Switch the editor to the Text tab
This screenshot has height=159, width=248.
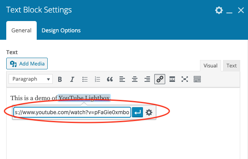[232, 65]
